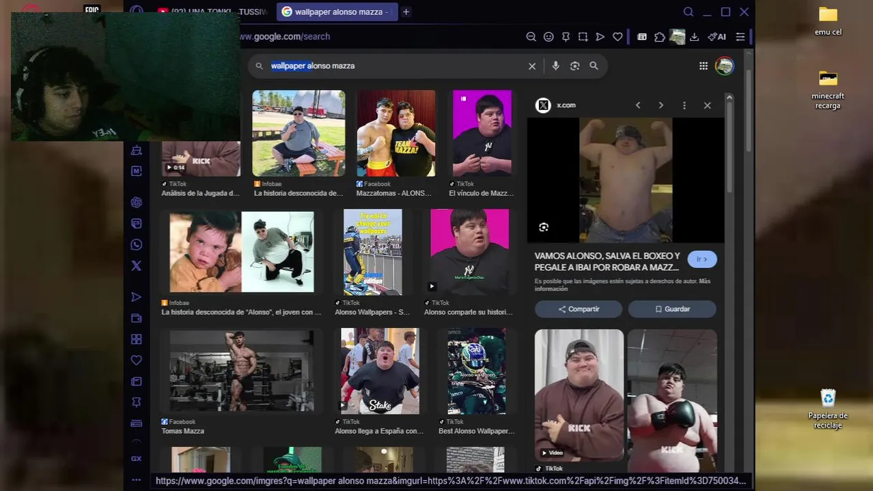Open the 'emu cel' desktop folder
873x491 pixels.
point(828,21)
